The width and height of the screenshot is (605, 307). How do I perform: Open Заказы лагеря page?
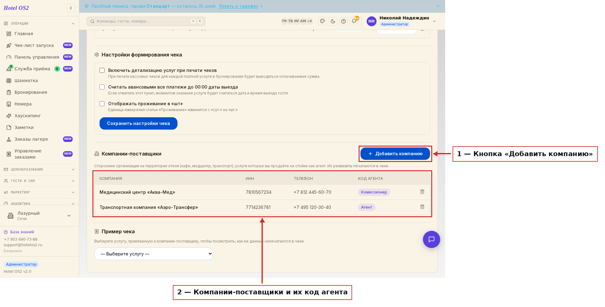pyautogui.click(x=39, y=139)
